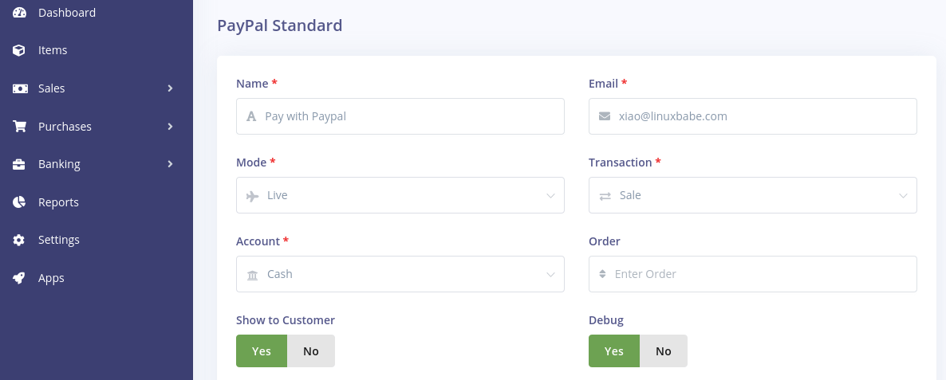Click the Banking briefcase icon
The width and height of the screenshot is (946, 380).
[x=19, y=164]
